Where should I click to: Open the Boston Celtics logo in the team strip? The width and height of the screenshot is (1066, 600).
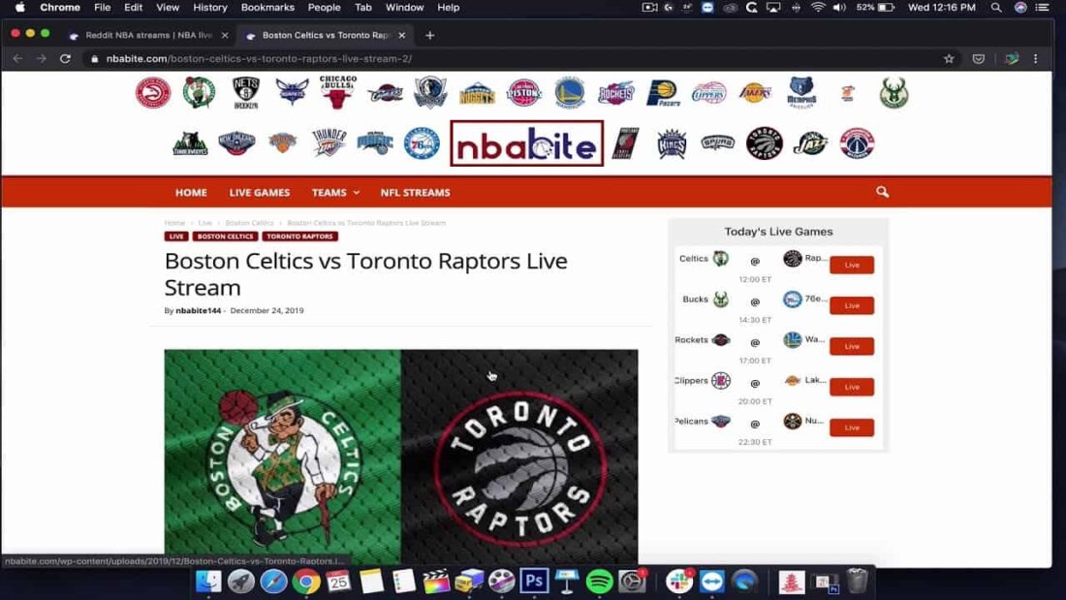click(x=200, y=92)
